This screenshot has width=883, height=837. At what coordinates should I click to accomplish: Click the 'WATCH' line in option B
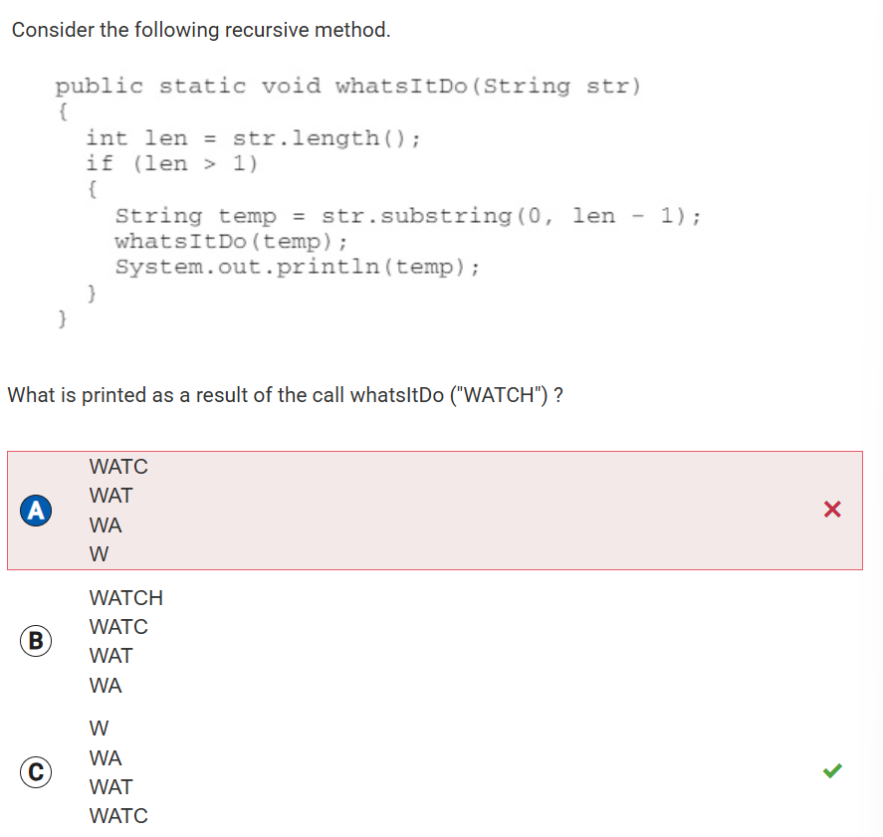pyautogui.click(x=125, y=598)
